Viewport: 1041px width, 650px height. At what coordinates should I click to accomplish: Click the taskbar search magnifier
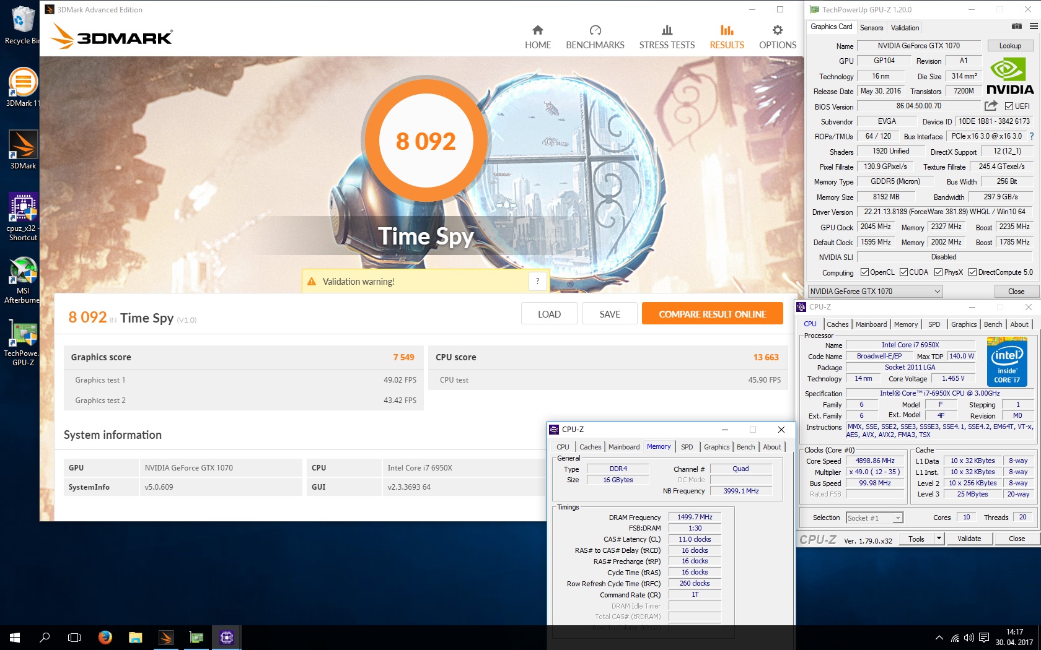(x=45, y=637)
